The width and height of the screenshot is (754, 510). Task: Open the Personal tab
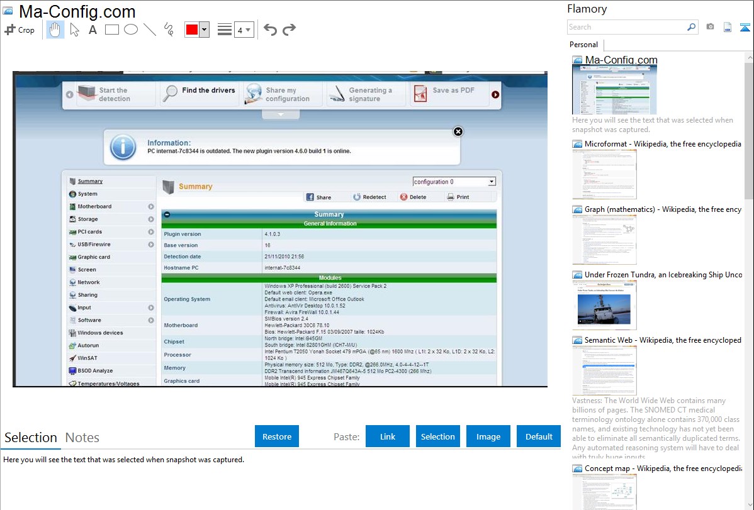pos(583,45)
